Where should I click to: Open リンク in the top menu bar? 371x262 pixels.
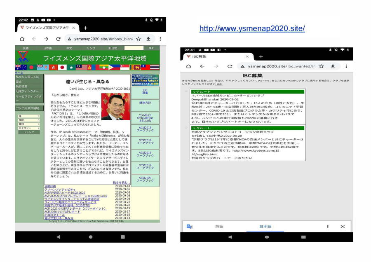click(x=91, y=48)
